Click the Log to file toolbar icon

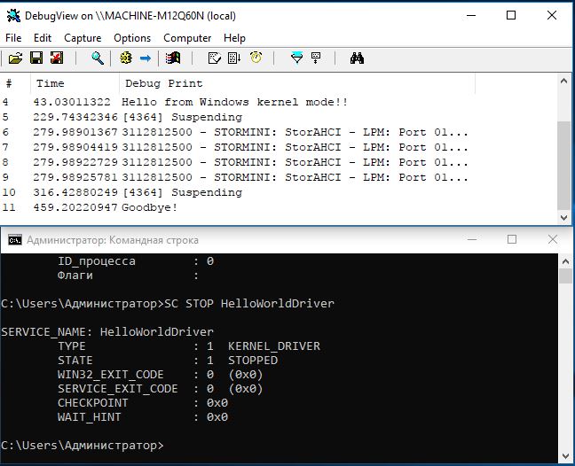tap(57, 58)
